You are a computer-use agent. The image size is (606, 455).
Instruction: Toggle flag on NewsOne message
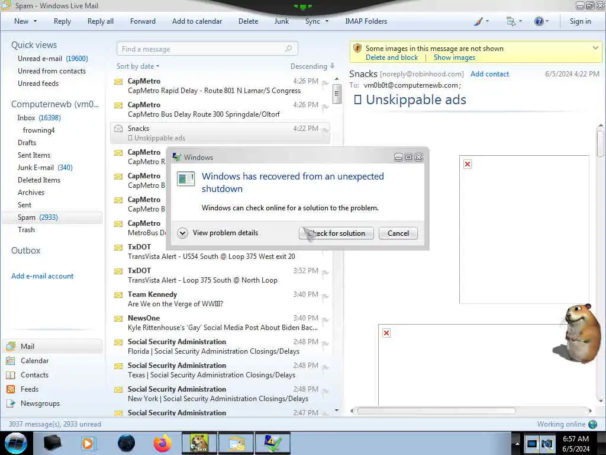(325, 321)
